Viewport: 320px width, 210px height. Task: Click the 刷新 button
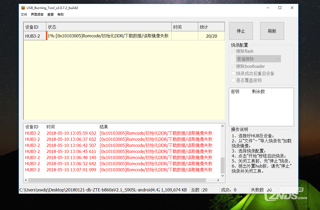pyautogui.click(x=272, y=31)
